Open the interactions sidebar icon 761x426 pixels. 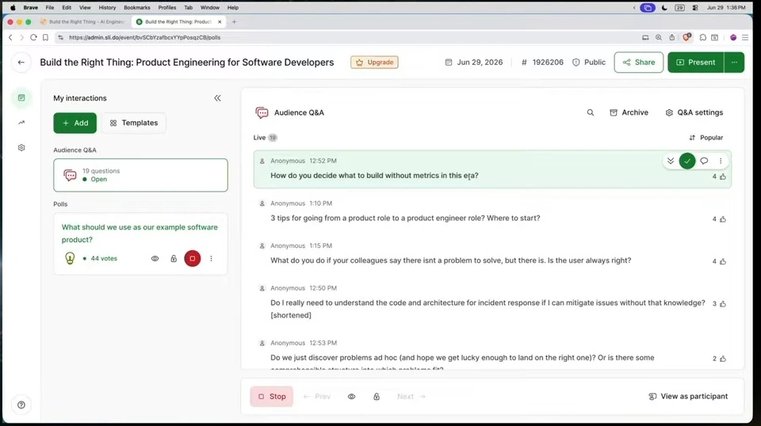tap(21, 98)
